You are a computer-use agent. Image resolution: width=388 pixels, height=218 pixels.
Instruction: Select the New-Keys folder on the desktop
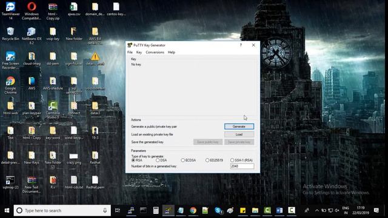32,157
